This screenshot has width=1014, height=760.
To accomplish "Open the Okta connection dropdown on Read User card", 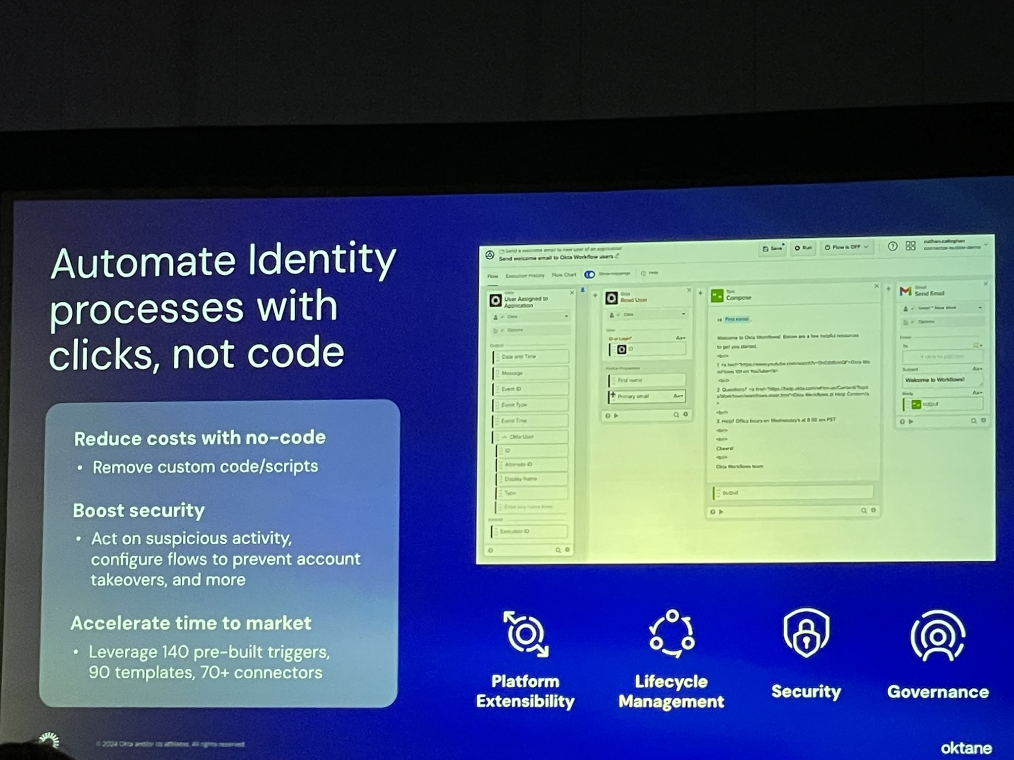I will (x=683, y=314).
